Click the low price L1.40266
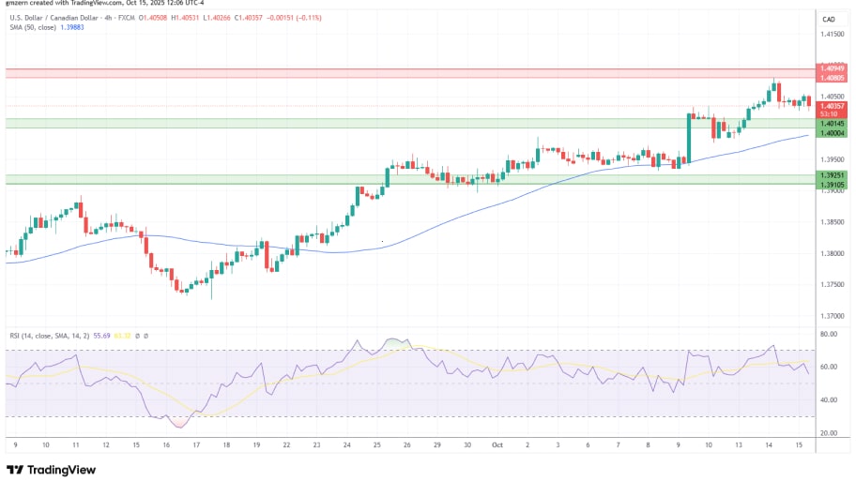Image resolution: width=856 pixels, height=481 pixels. (217, 18)
